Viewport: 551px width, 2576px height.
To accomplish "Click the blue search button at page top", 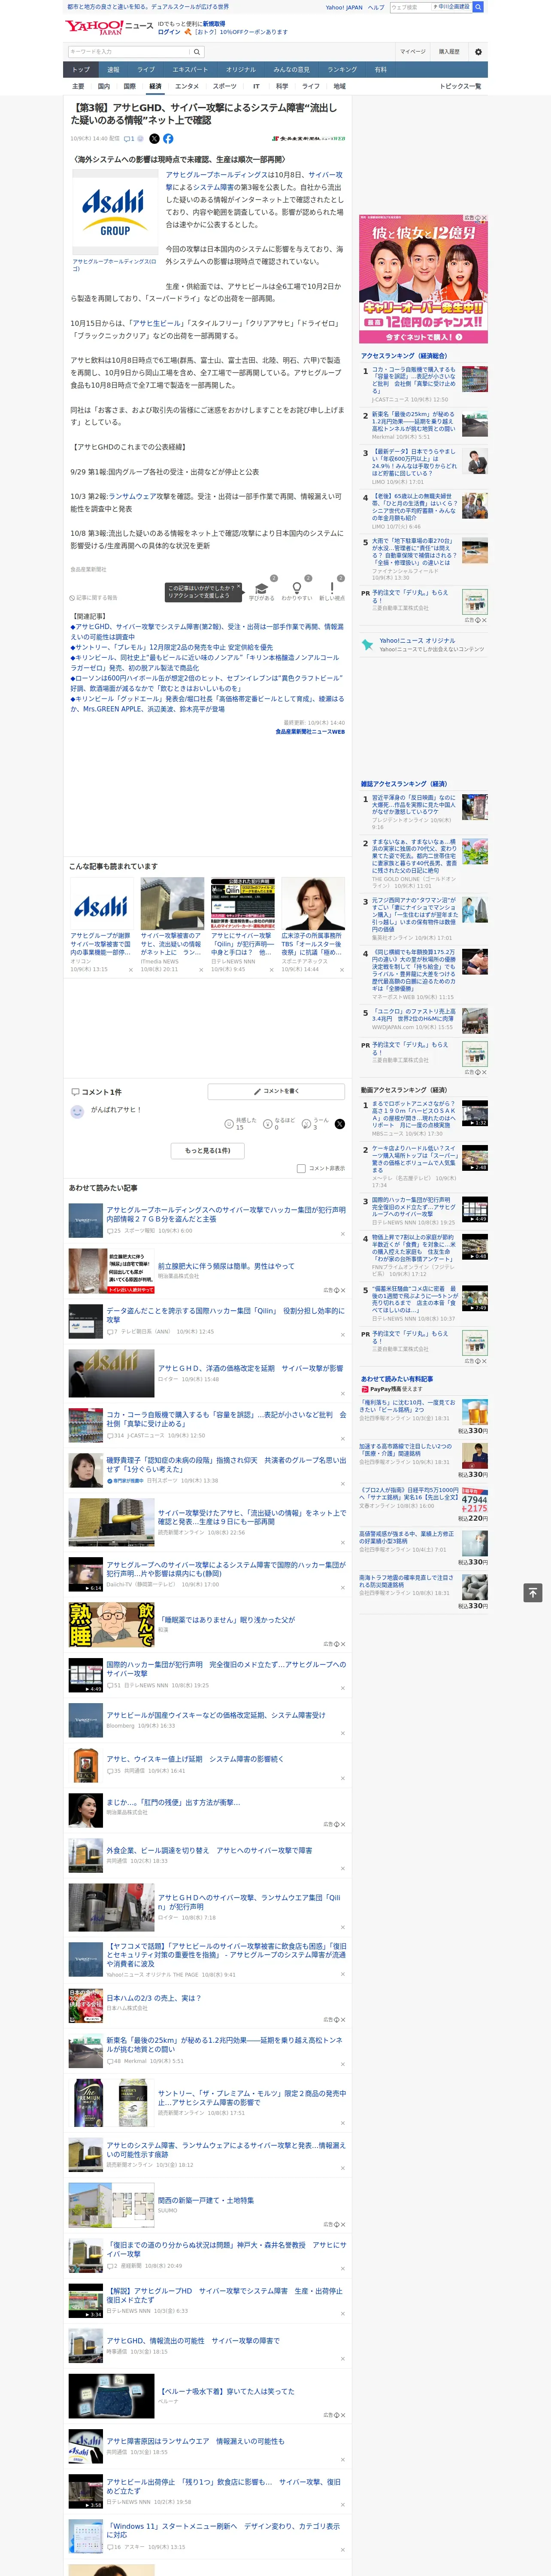I will 478,7.
